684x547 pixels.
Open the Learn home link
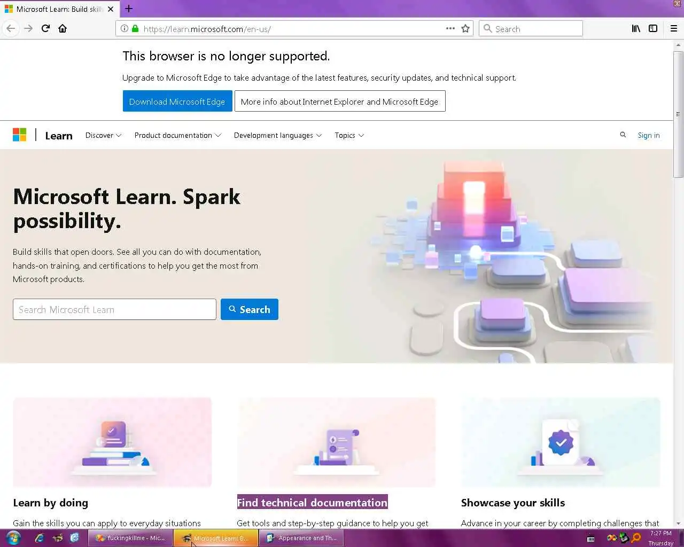(59, 136)
